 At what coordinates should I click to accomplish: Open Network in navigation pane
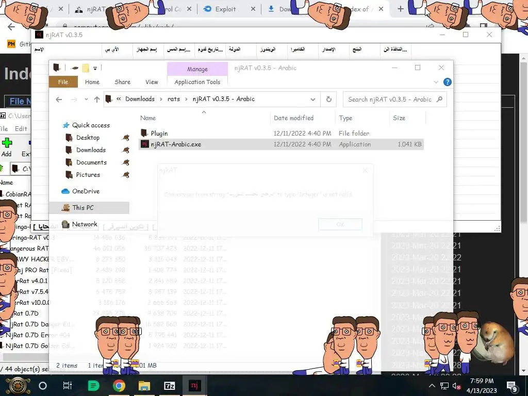click(x=85, y=224)
